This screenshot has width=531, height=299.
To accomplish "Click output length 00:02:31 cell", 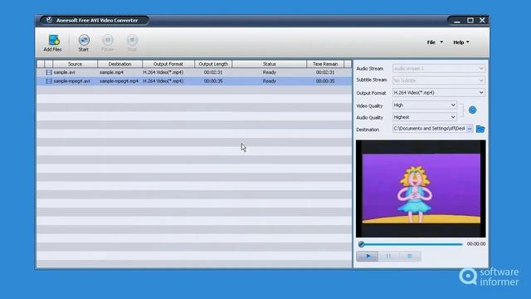I will pyautogui.click(x=213, y=72).
